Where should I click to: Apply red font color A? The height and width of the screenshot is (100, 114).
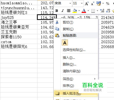(x=84, y=11)
